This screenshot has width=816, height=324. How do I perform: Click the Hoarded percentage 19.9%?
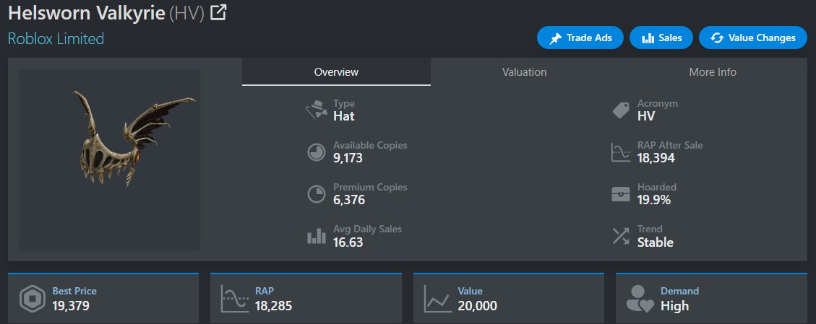point(653,200)
